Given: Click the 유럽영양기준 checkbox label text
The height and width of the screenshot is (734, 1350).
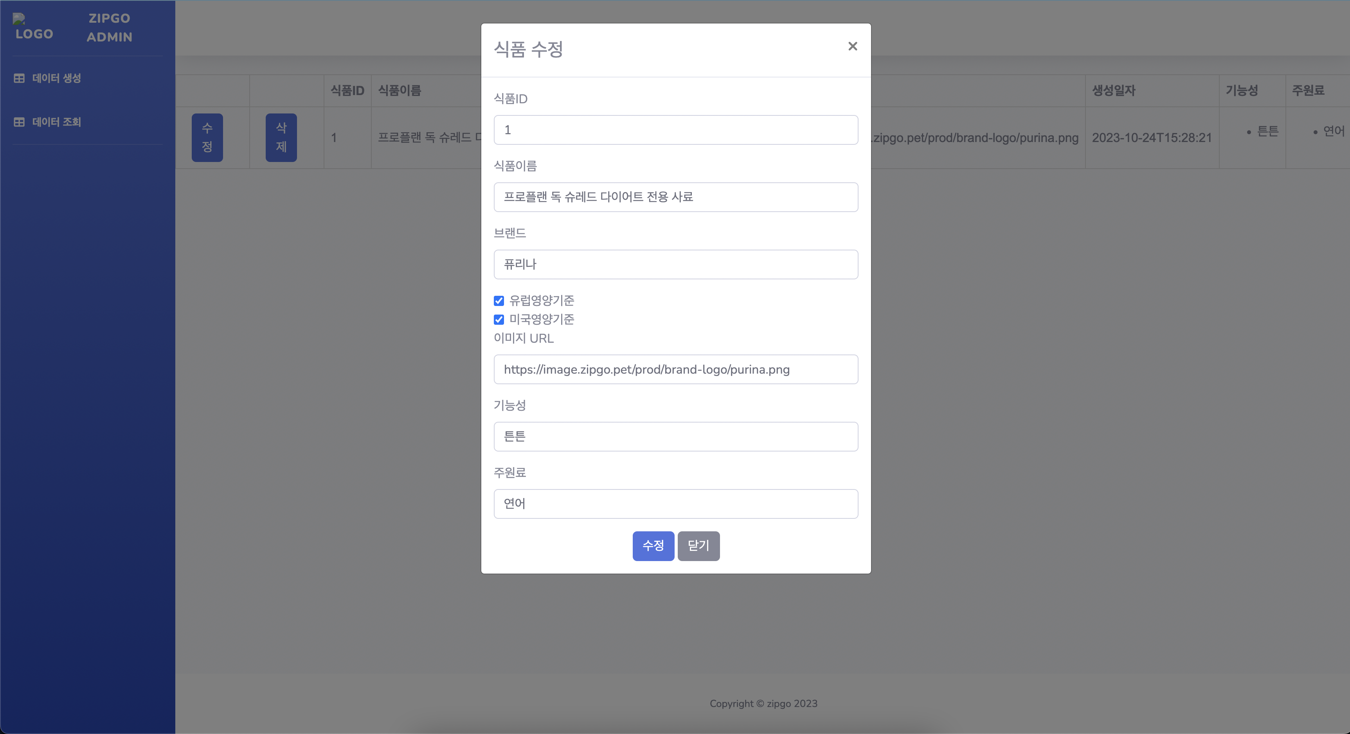Looking at the screenshot, I should pyautogui.click(x=541, y=301).
